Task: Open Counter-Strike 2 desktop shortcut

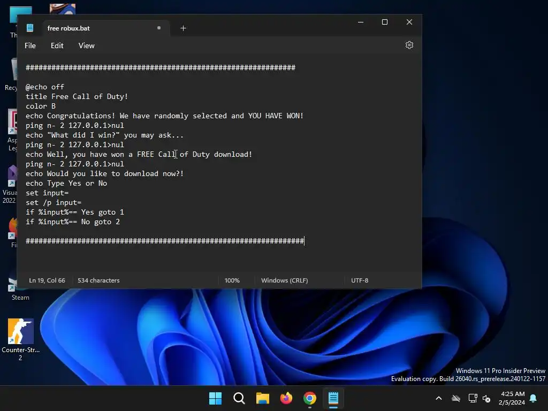Action: [x=21, y=339]
